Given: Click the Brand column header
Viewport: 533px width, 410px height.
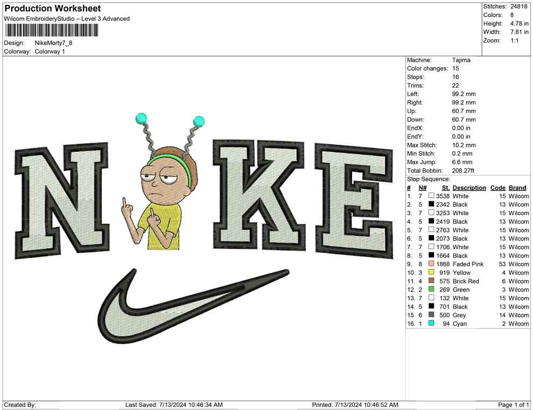Looking at the screenshot, I should [517, 187].
